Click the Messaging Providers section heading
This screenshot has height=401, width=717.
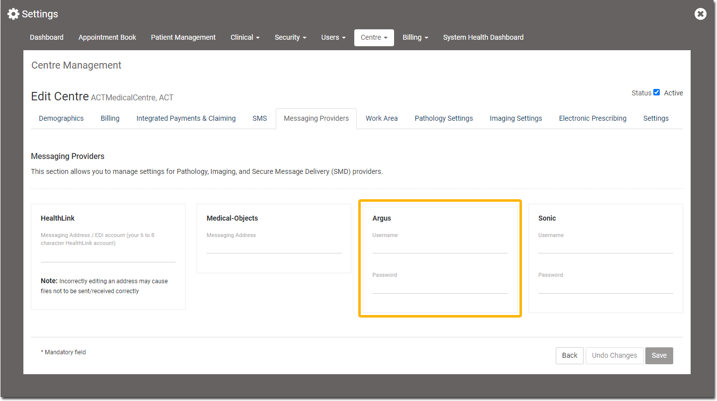click(68, 156)
